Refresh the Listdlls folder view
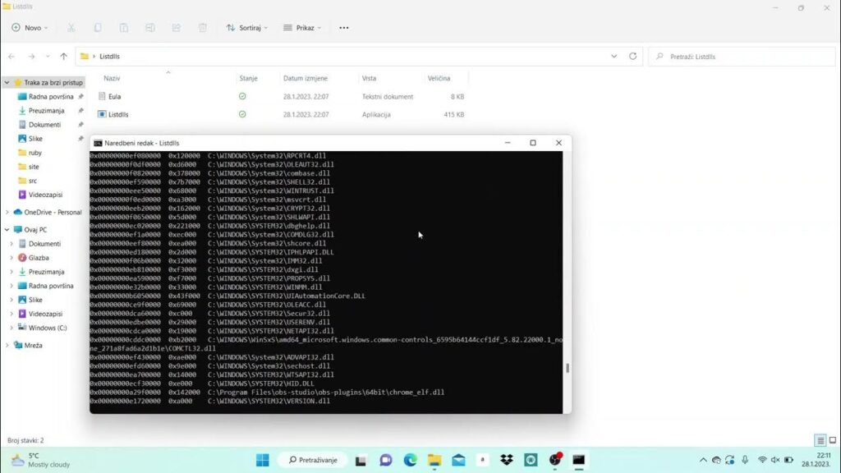 click(631, 57)
